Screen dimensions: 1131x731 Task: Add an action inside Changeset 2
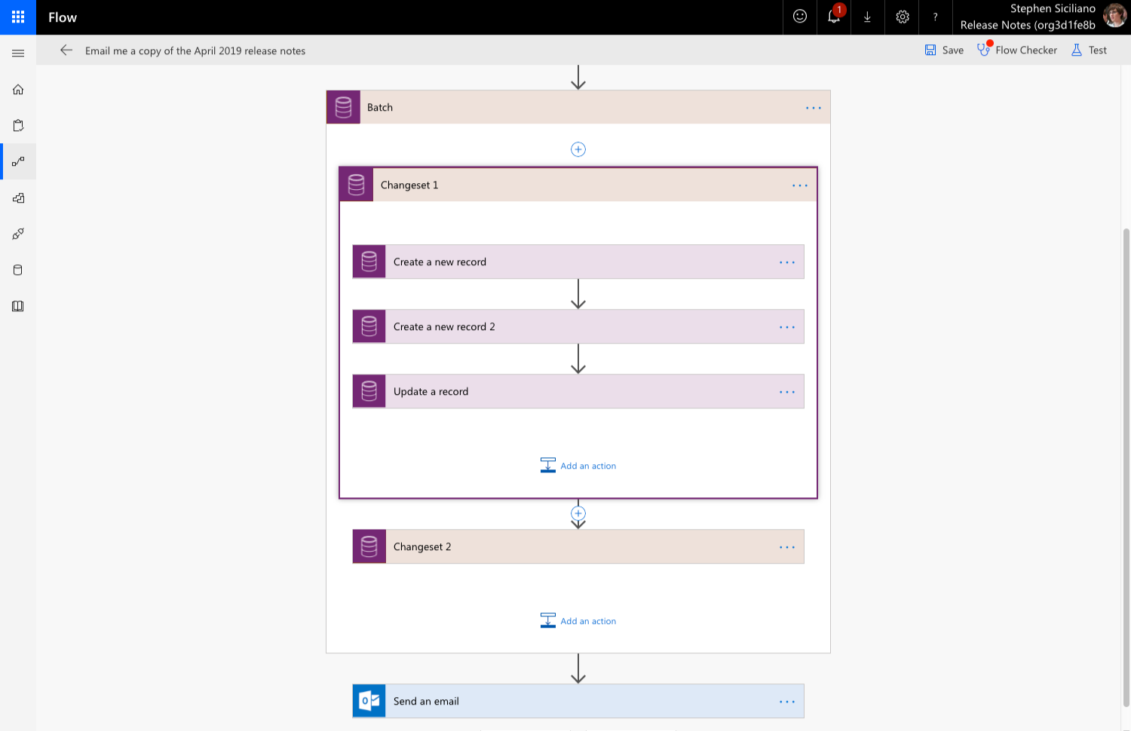point(578,620)
